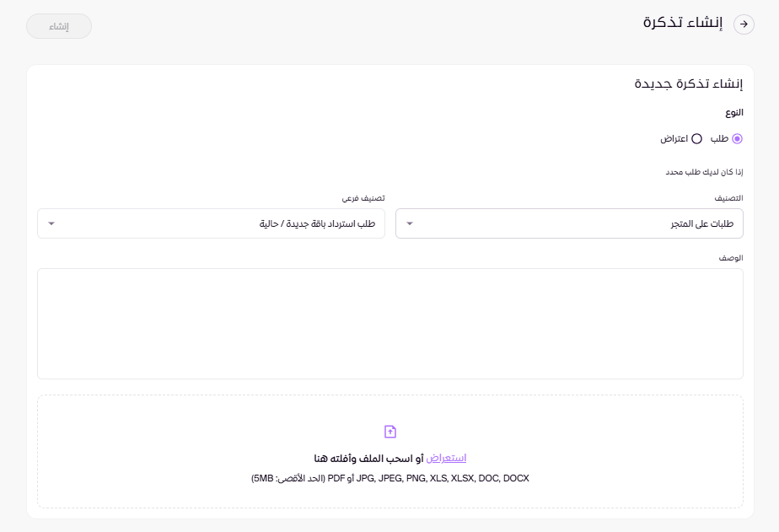This screenshot has width=779, height=532.
Task: Click the hint text إذا كان لديك طلب محدد
Action: [x=705, y=172]
